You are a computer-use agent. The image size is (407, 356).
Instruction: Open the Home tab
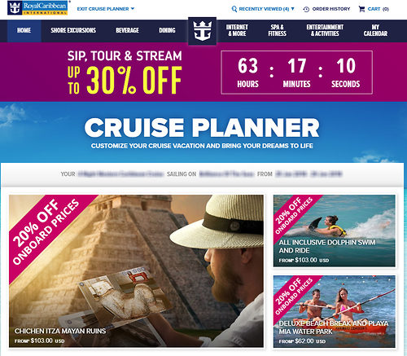pos(24,30)
